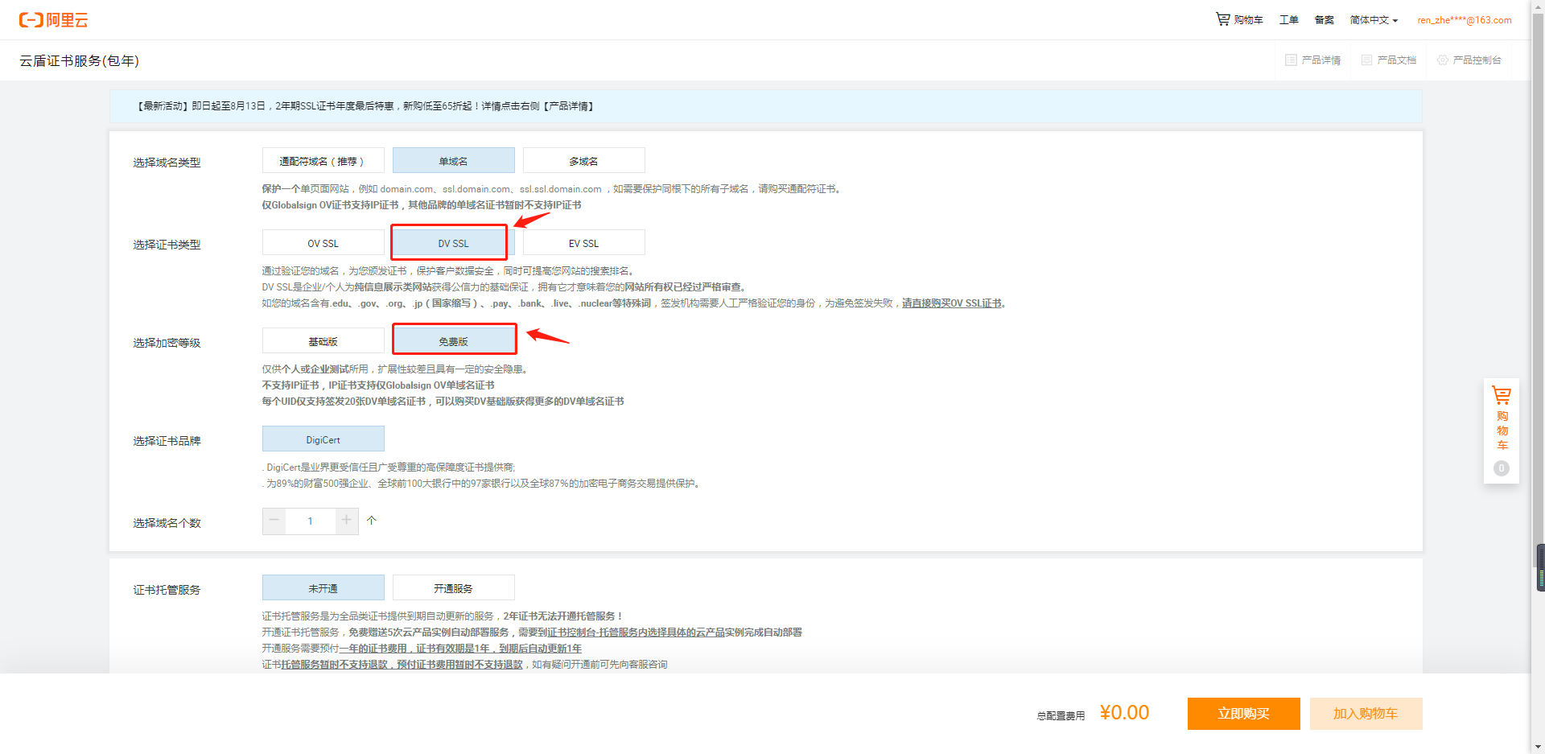Decrease domain count with minus button
1545x754 pixels.
[x=274, y=521]
